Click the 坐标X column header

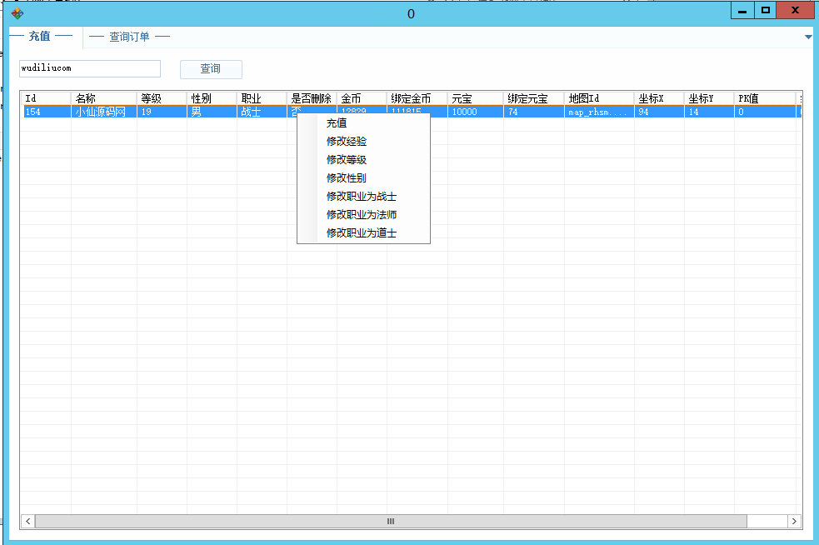coord(660,98)
